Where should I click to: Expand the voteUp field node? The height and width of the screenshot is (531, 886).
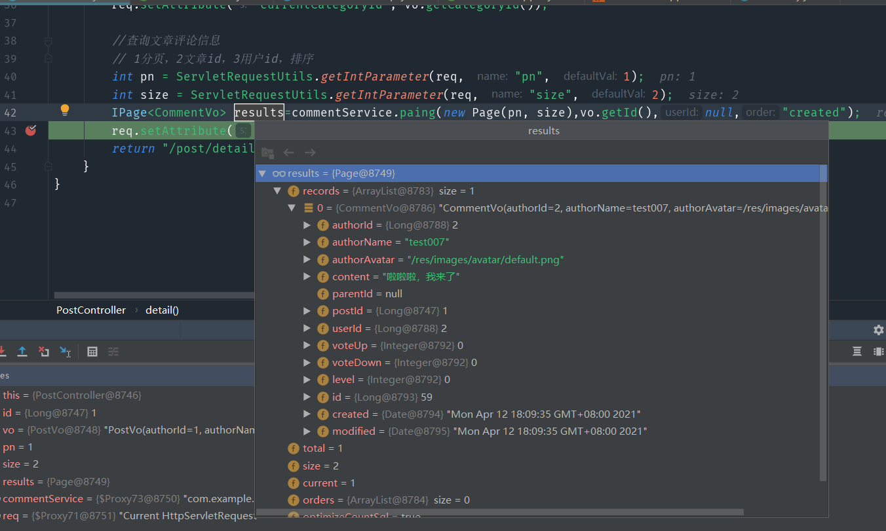(x=307, y=346)
